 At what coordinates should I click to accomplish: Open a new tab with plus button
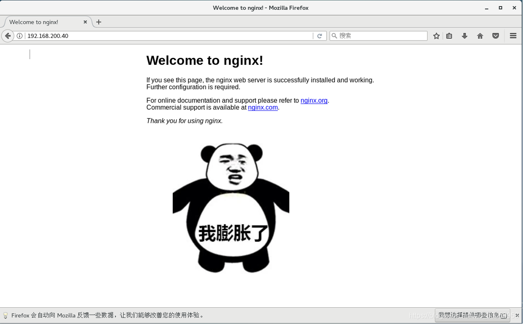99,22
